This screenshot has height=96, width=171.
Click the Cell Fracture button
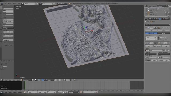[8, 40]
